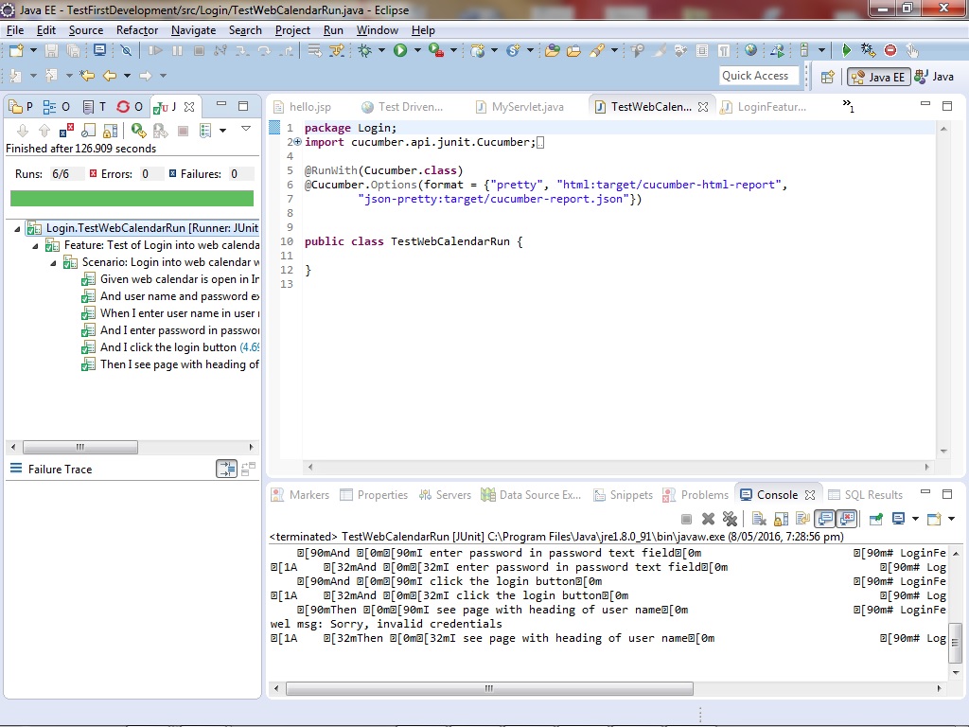Click the Debug bug icon in toolbar
The image size is (969, 727).
tap(364, 50)
